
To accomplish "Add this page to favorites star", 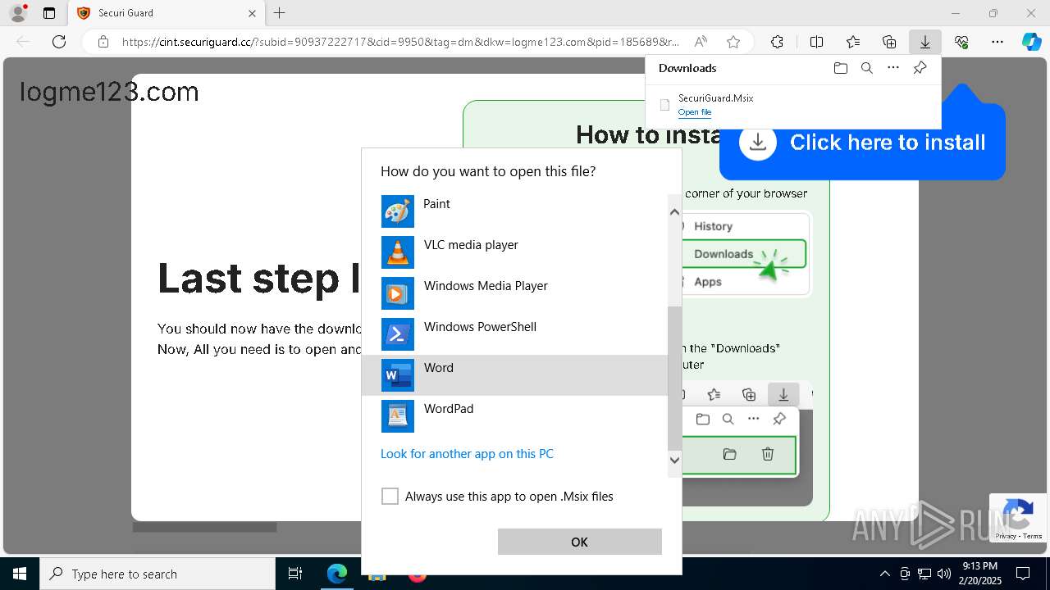I will (x=733, y=42).
